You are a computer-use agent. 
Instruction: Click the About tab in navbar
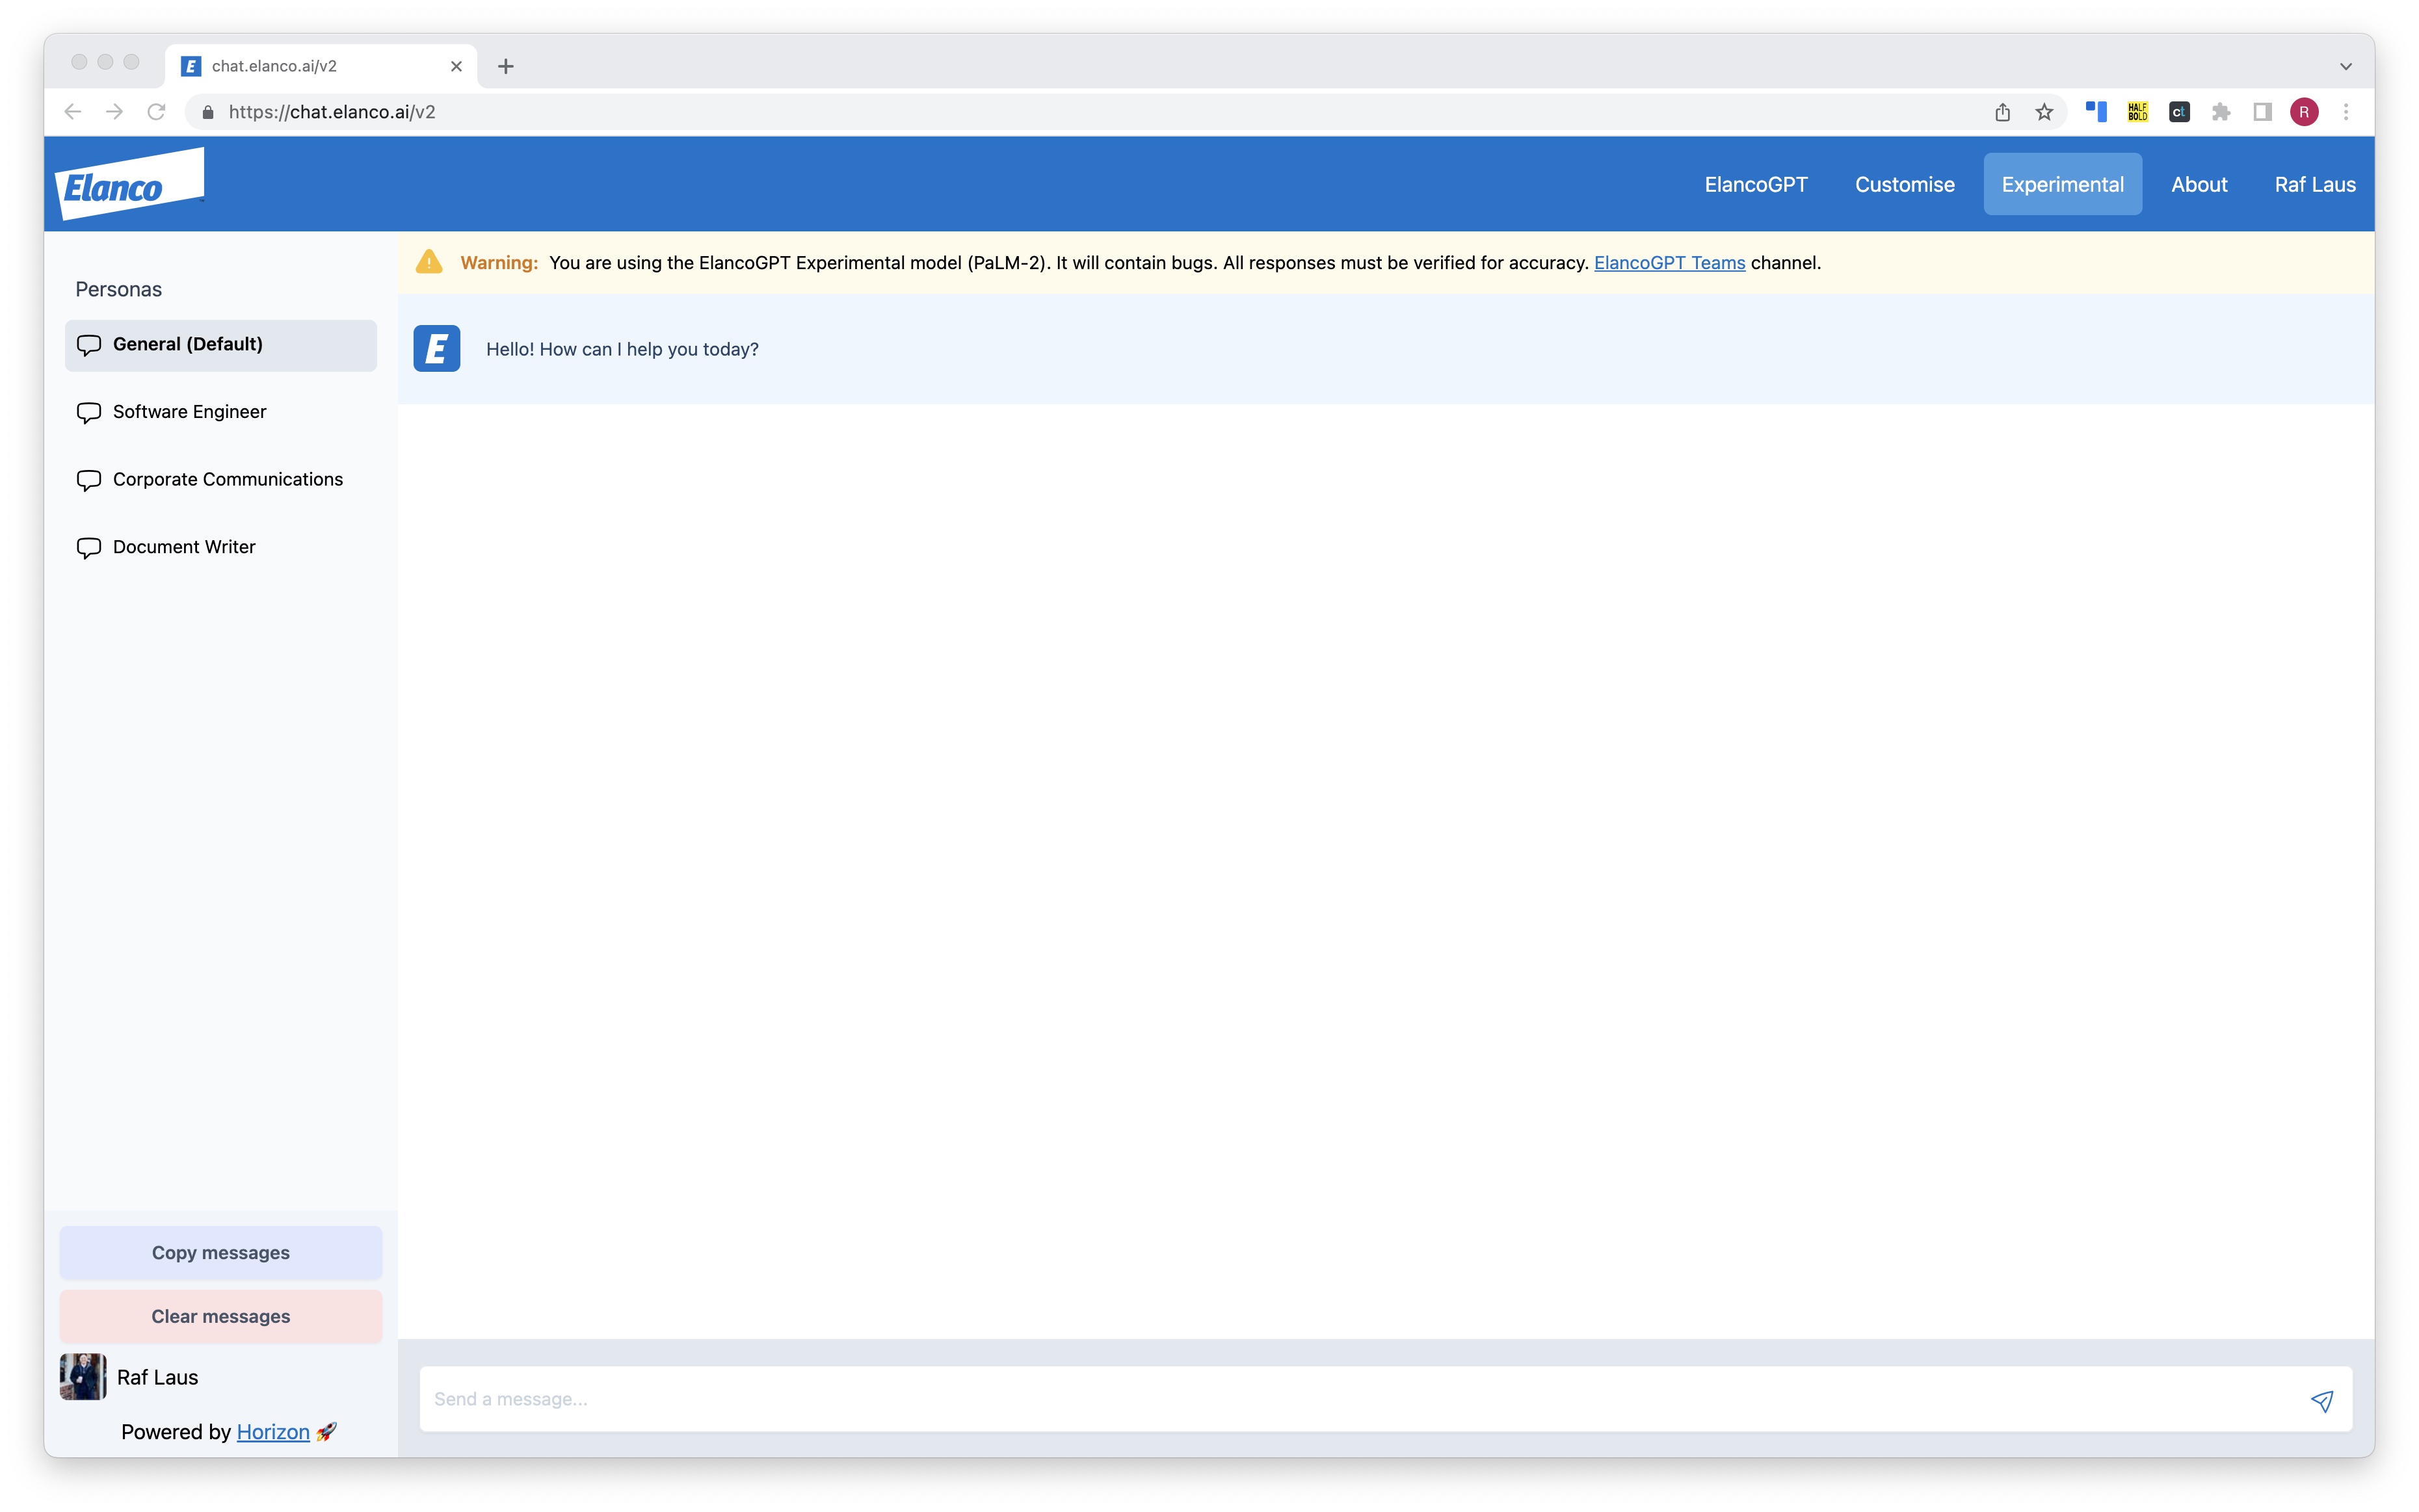2198,181
